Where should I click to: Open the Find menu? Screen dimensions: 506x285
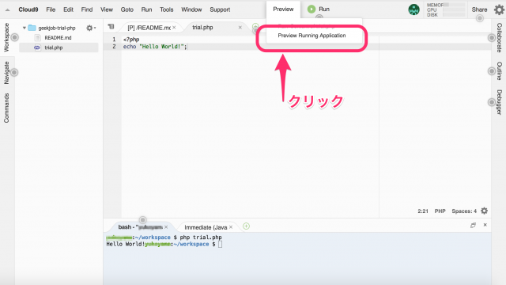[x=87, y=9]
